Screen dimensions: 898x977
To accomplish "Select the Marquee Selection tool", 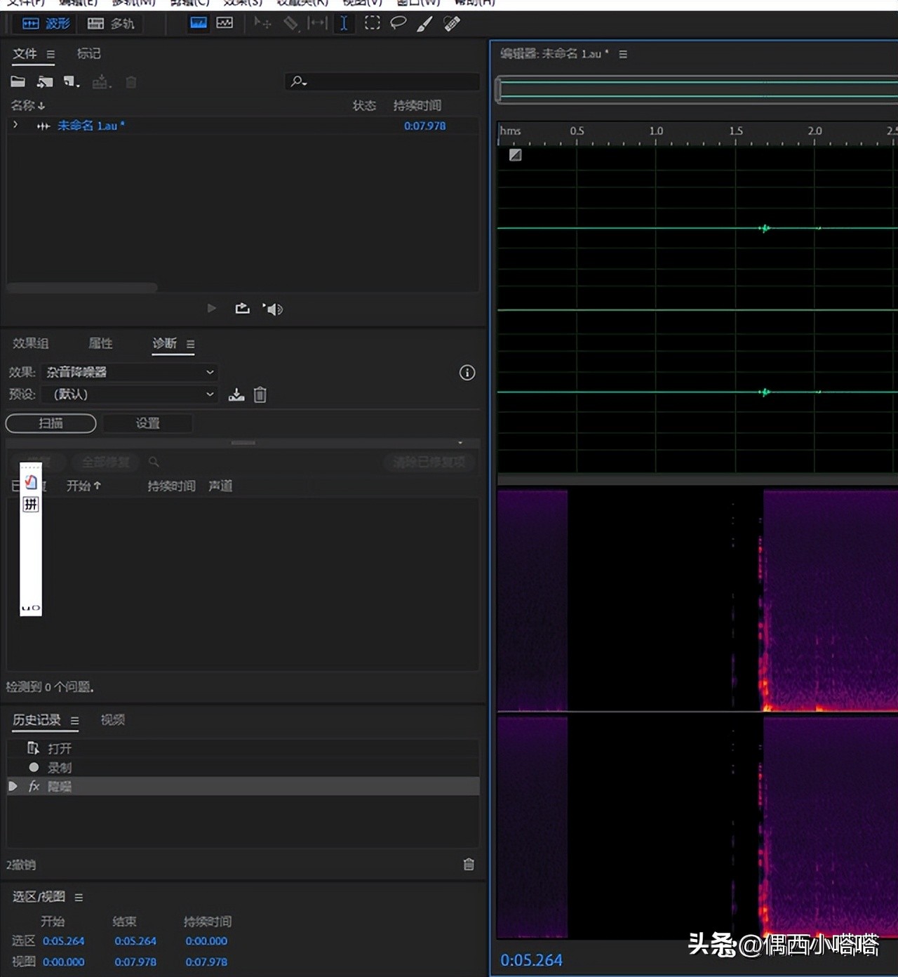I will coord(372,23).
